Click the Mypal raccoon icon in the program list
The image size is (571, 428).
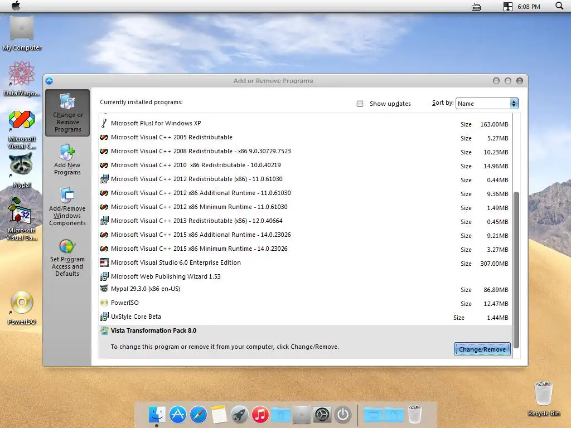click(x=104, y=289)
